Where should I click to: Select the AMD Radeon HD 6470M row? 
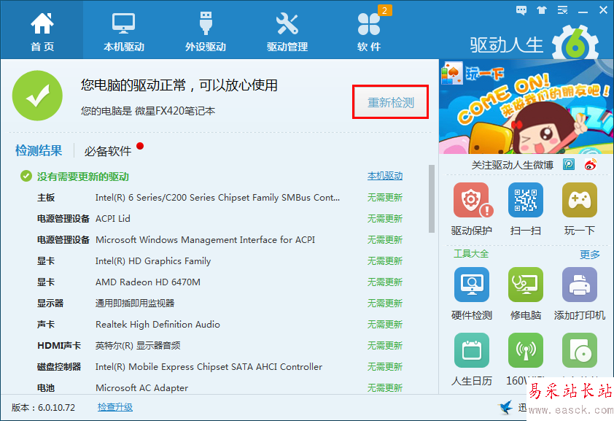pyautogui.click(x=219, y=282)
